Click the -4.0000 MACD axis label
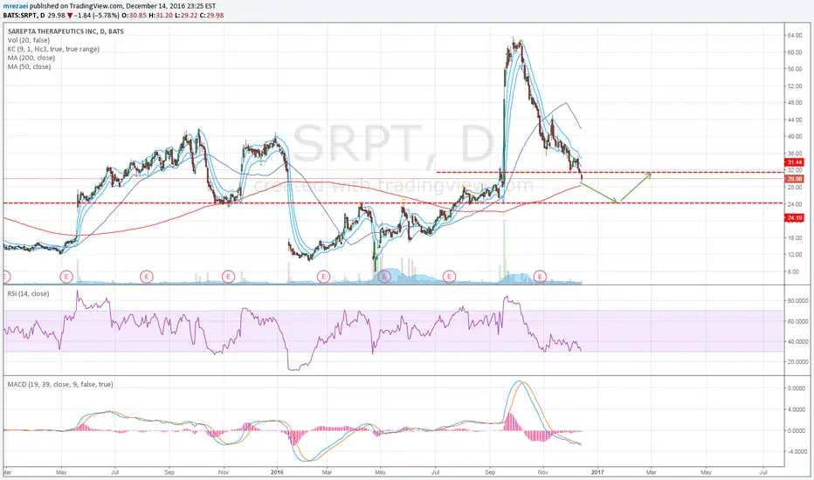 [797, 451]
